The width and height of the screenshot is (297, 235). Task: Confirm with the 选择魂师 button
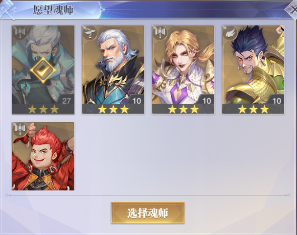[148, 213]
